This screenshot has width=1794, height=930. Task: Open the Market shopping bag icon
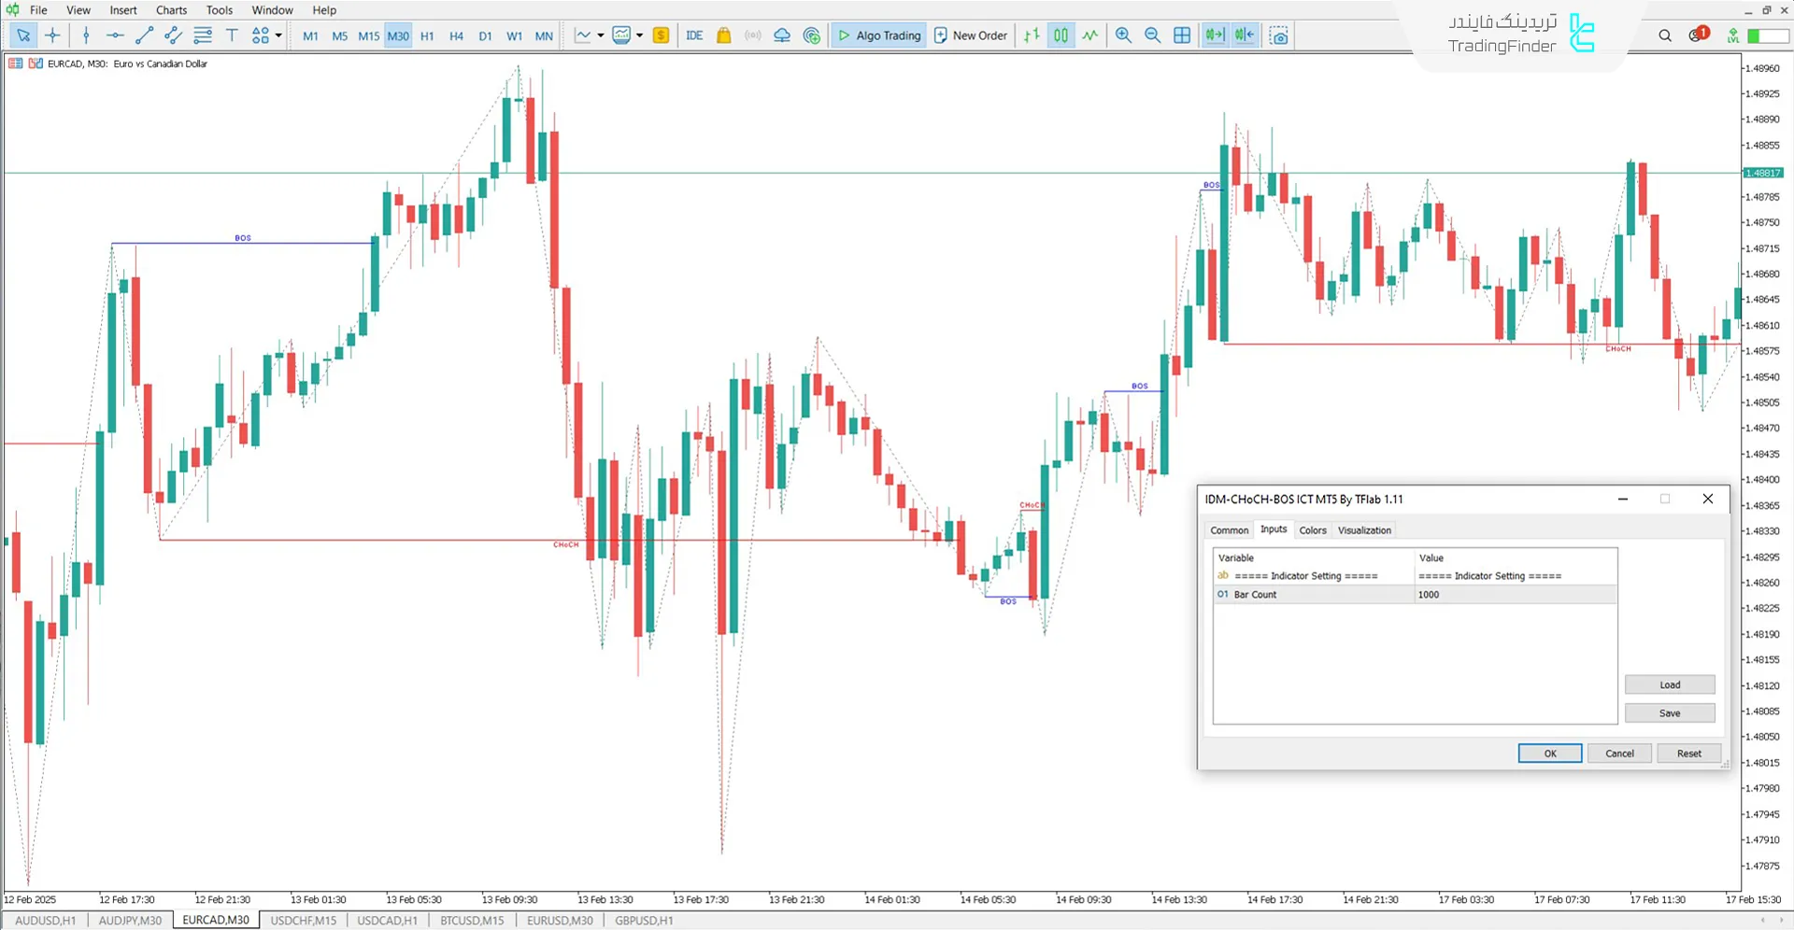point(723,35)
